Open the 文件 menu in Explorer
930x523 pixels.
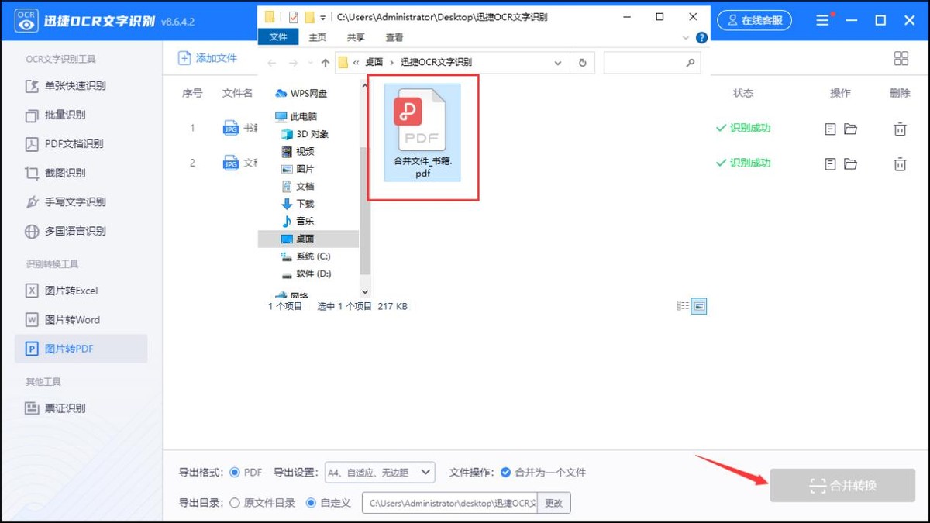tap(279, 36)
